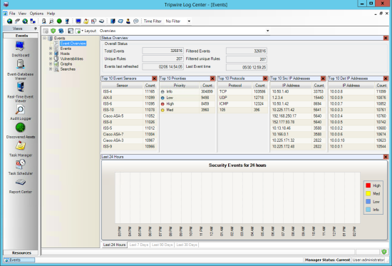Click the Resources section button

21,252
